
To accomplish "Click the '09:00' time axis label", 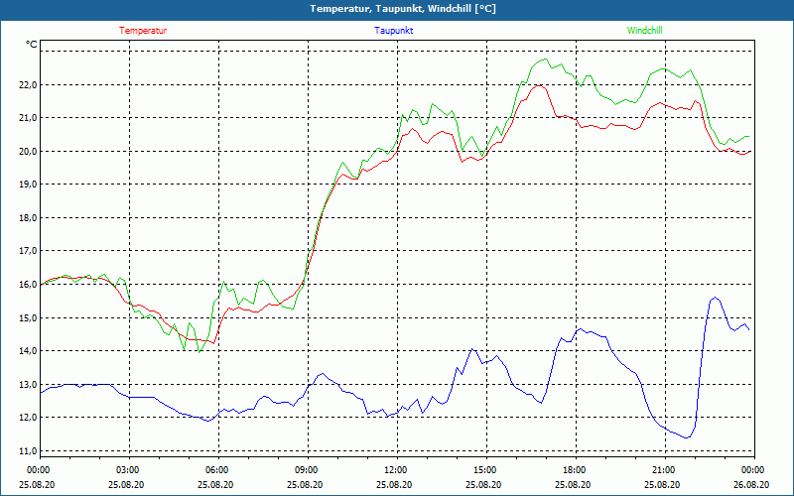I will 306,469.
